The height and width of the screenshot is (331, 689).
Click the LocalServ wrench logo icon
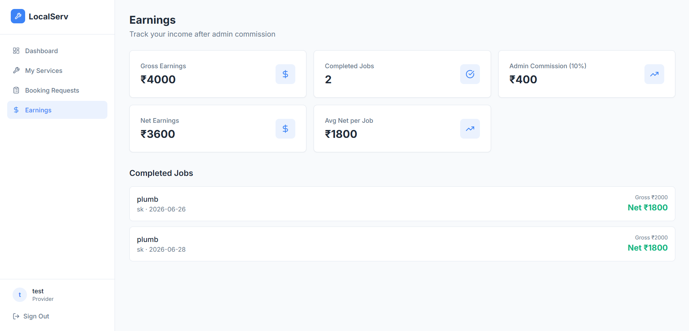[x=18, y=16]
